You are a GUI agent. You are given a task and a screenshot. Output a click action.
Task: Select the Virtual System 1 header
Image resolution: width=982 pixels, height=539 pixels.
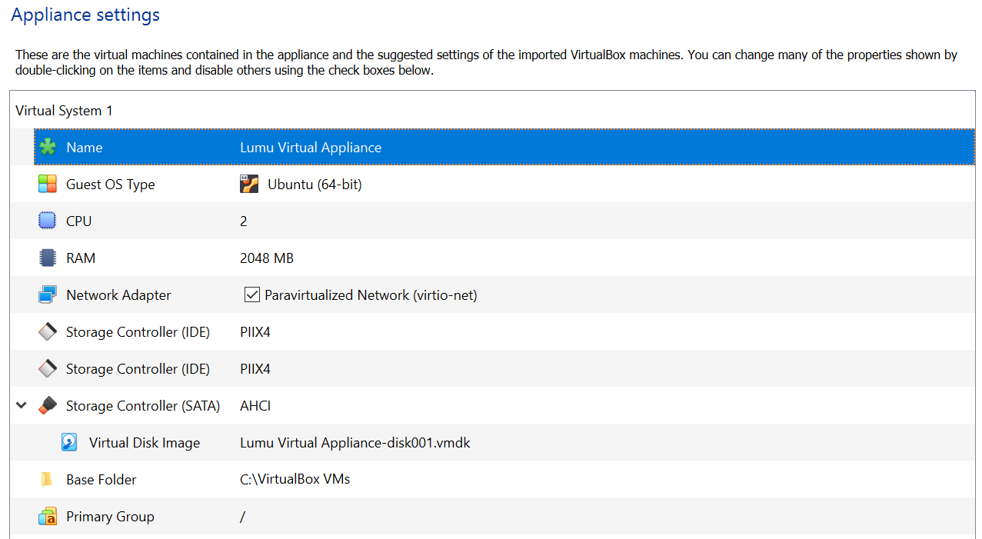click(64, 110)
